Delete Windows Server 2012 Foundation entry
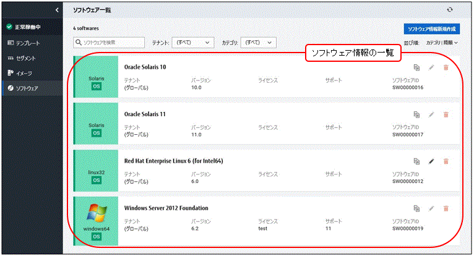This screenshot has width=474, height=256. point(446,208)
